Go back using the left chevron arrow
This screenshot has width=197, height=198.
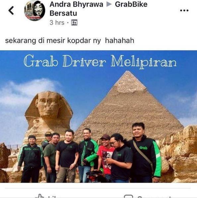11,10
